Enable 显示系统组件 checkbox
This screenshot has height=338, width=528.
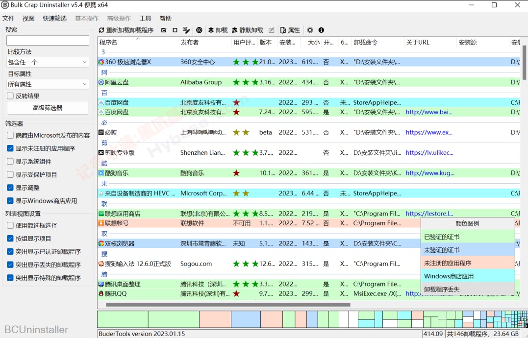tap(10, 162)
